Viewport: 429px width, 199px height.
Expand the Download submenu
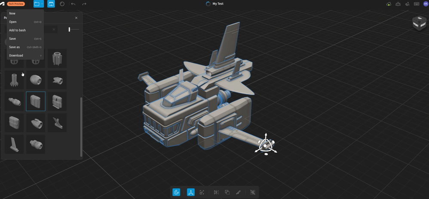point(25,55)
